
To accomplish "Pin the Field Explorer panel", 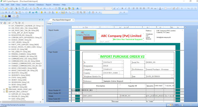I will click(x=40, y=20).
